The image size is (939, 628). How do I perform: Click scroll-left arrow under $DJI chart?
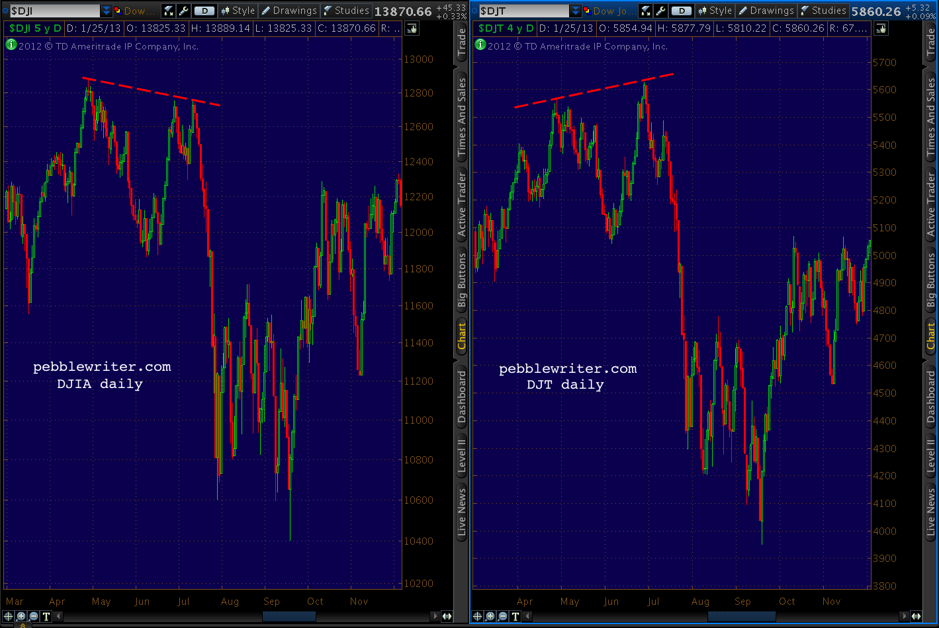pos(58,616)
